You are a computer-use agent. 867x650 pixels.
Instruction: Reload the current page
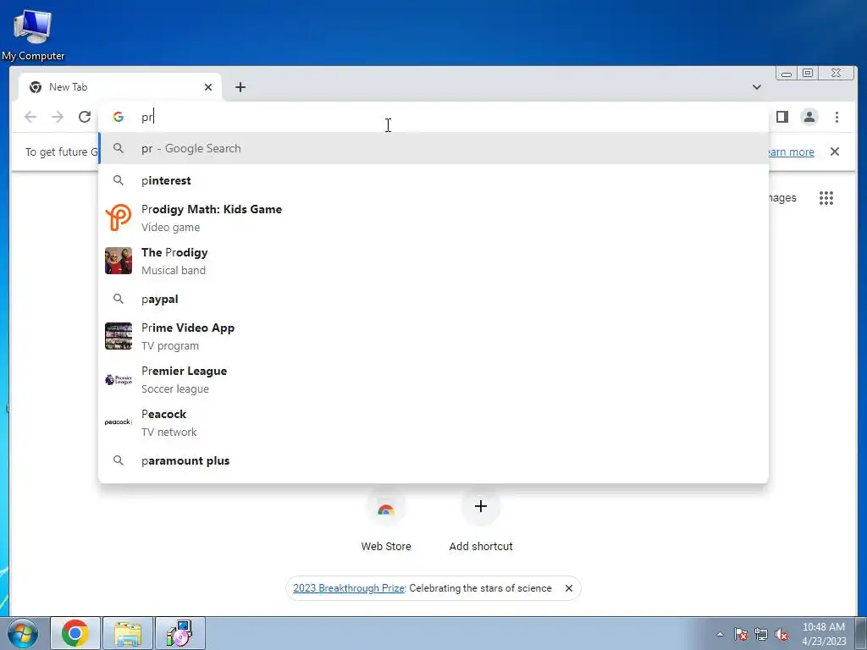(x=84, y=117)
